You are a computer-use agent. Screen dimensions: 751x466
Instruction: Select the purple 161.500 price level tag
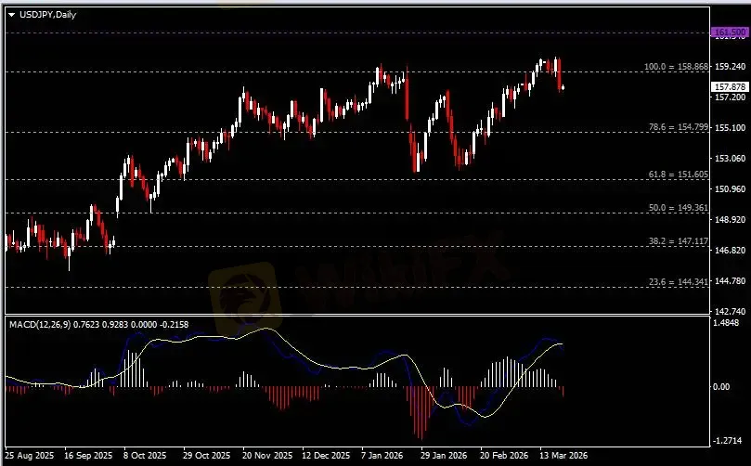pyautogui.click(x=729, y=32)
